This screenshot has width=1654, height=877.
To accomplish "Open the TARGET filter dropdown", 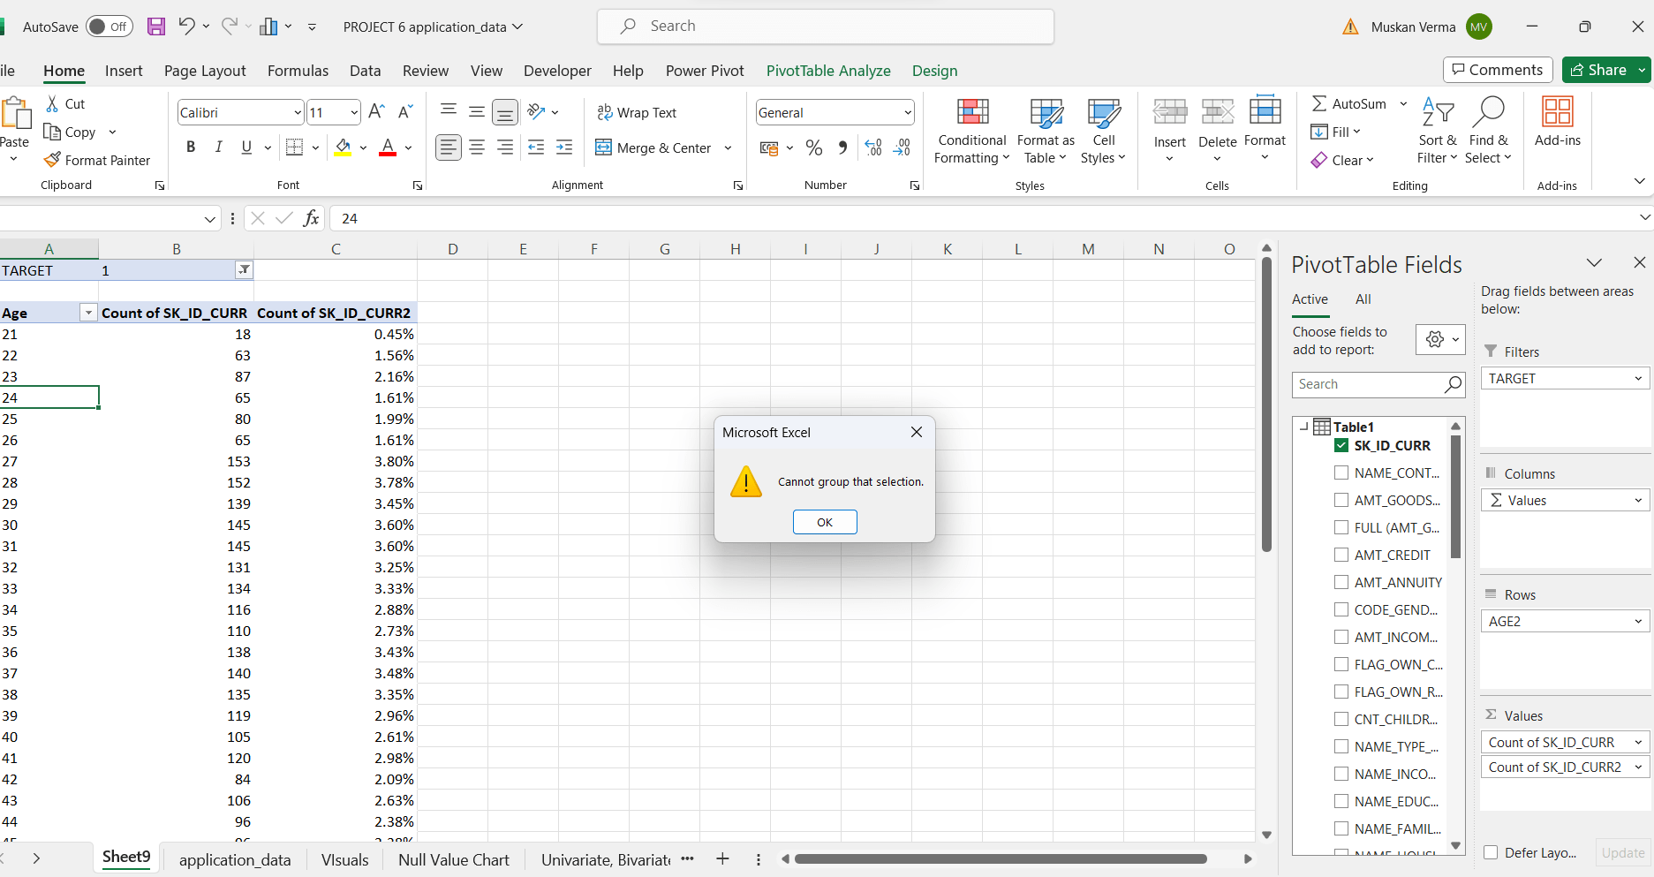I will tap(244, 269).
